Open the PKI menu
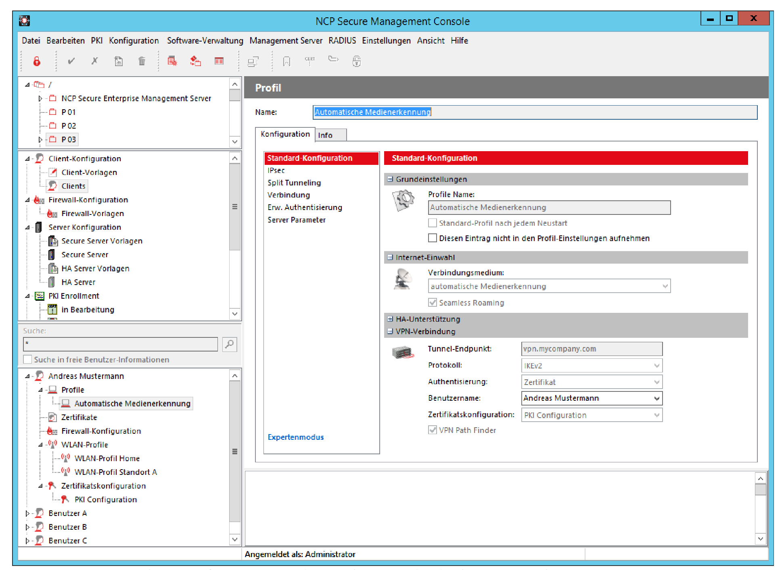784x570 pixels. [x=96, y=41]
